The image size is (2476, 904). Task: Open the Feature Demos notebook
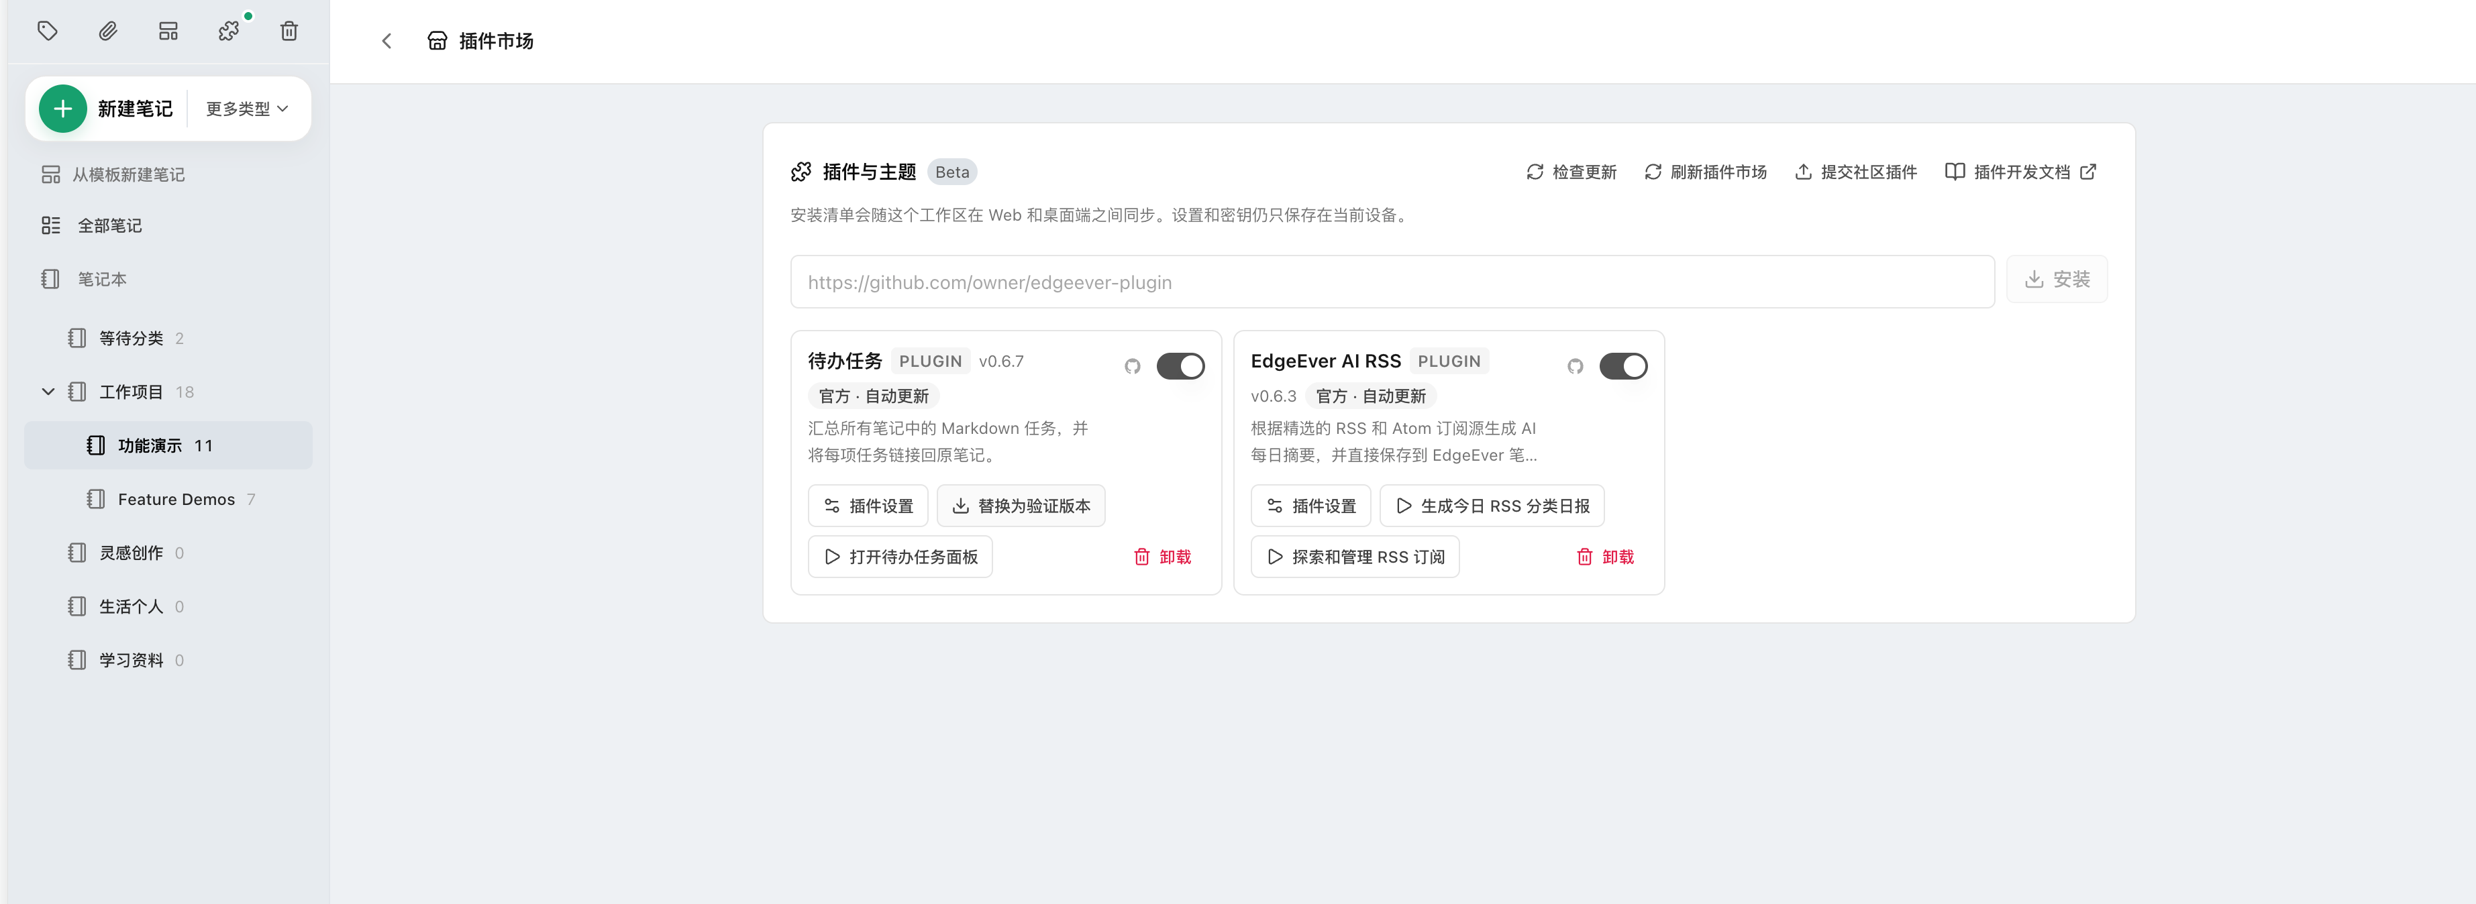click(x=168, y=500)
